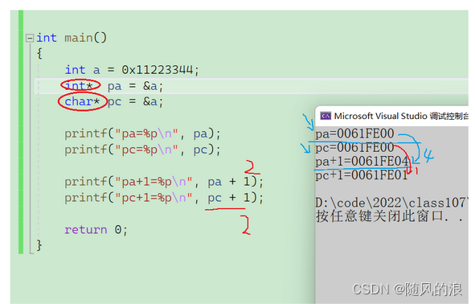Click the printf("pa=%p\n", pa); statement
The height and width of the screenshot is (304, 475).
click(x=143, y=134)
